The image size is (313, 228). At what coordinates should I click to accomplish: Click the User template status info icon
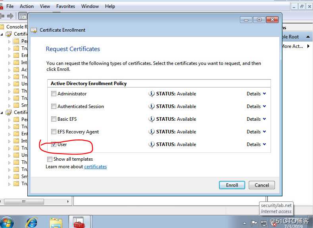click(152, 144)
